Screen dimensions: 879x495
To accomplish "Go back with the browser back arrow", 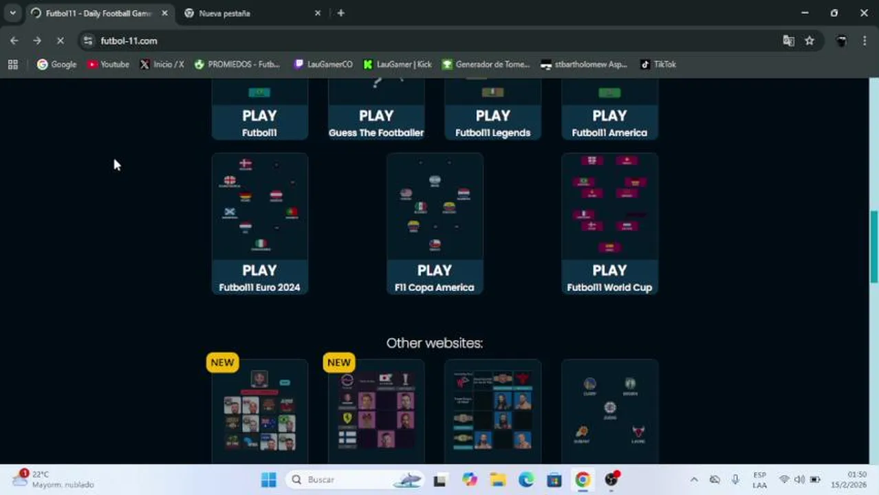I will pyautogui.click(x=14, y=41).
